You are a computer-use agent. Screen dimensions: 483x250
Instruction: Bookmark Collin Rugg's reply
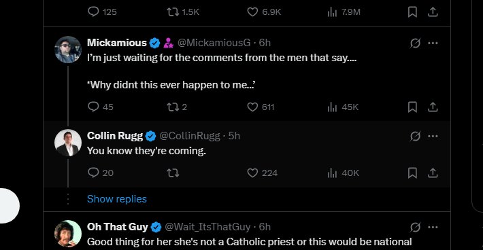point(412,173)
